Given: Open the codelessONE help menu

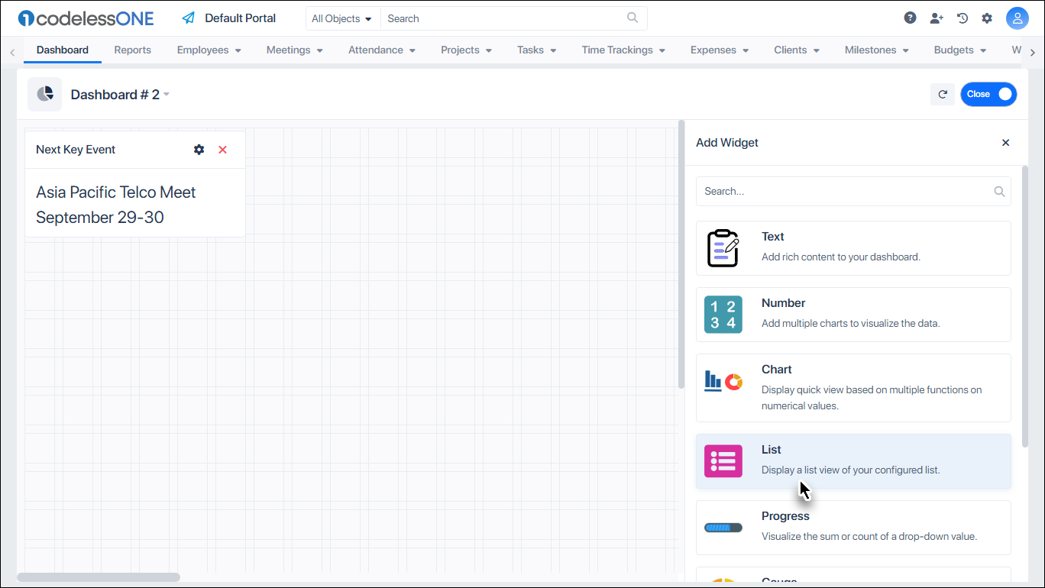Looking at the screenshot, I should 910,17.
